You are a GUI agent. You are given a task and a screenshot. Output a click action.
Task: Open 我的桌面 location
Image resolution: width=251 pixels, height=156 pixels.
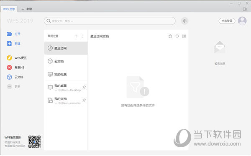(x=66, y=88)
